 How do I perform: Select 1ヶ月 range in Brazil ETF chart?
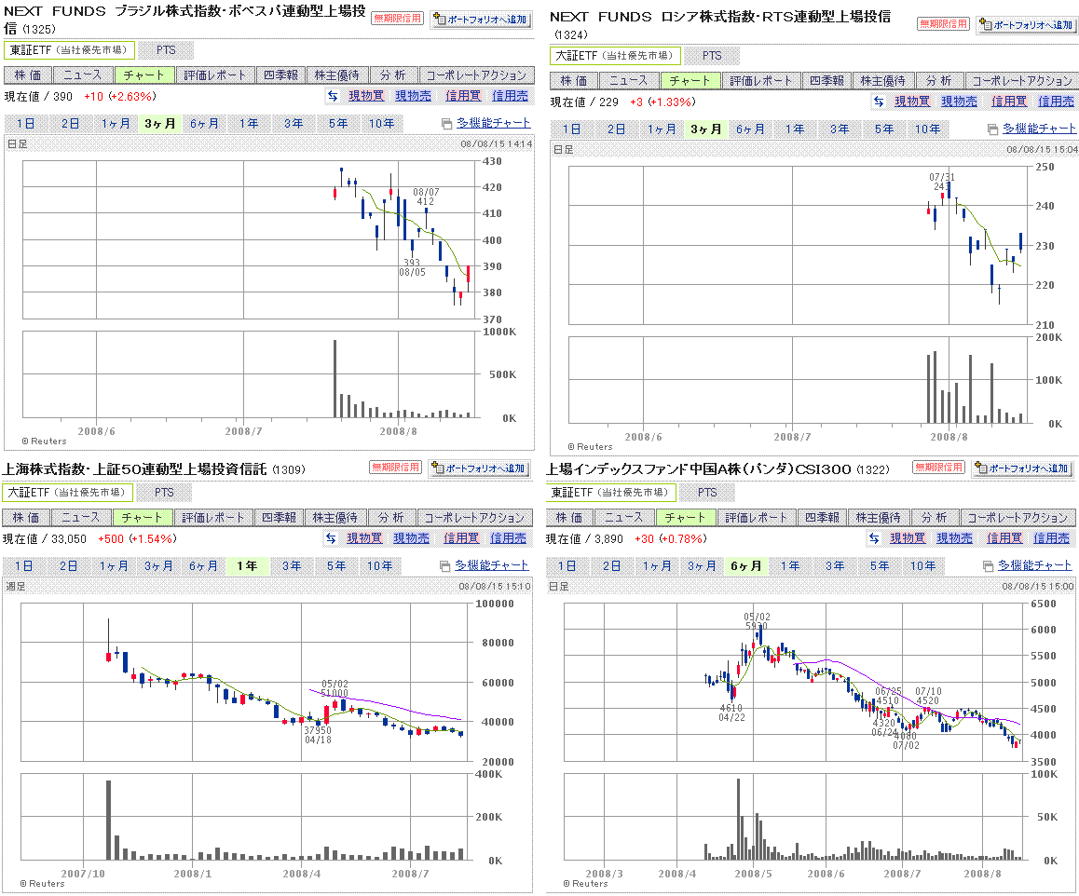pyautogui.click(x=115, y=124)
